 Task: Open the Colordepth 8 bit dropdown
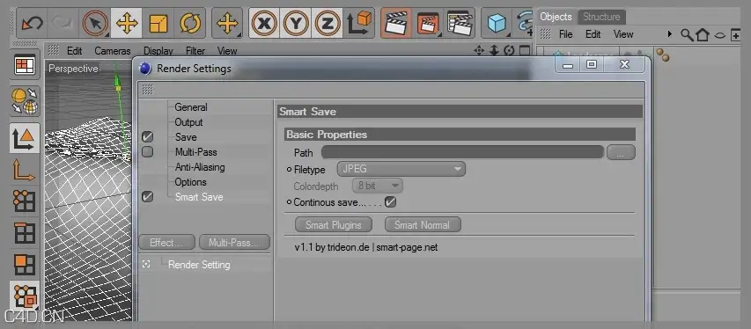(378, 186)
